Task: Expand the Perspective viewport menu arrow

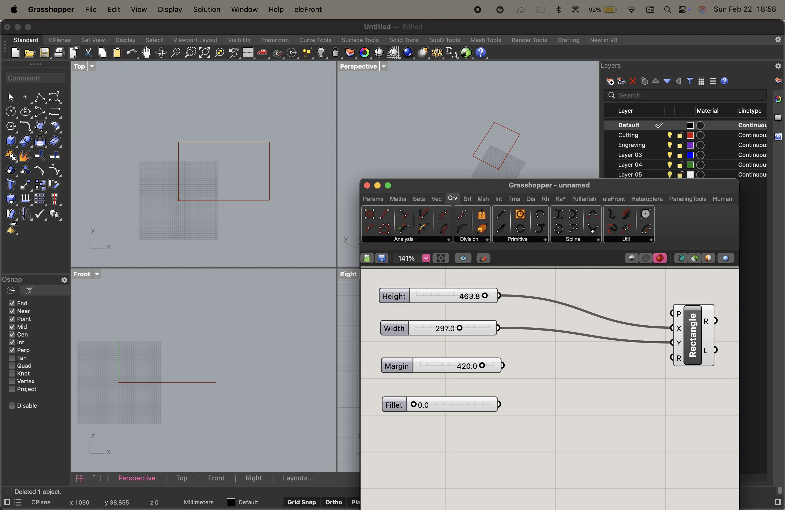Action: click(x=384, y=67)
